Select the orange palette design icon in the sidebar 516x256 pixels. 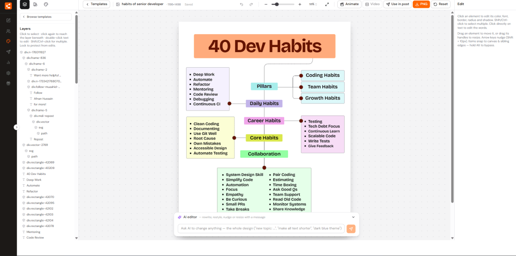click(x=8, y=41)
